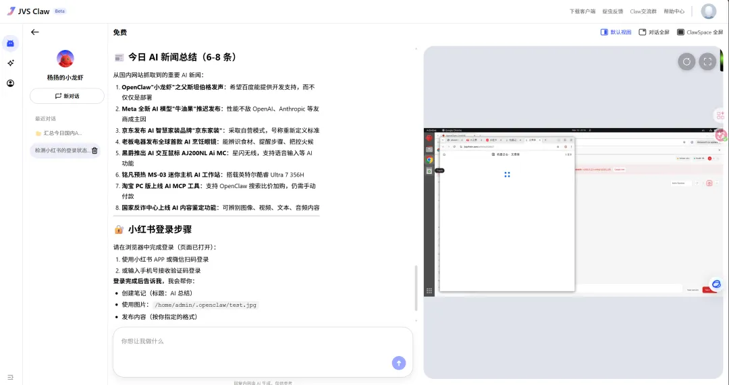The image size is (729, 385).
Task: Click the red lobster app in remote dock
Action: (x=429, y=138)
